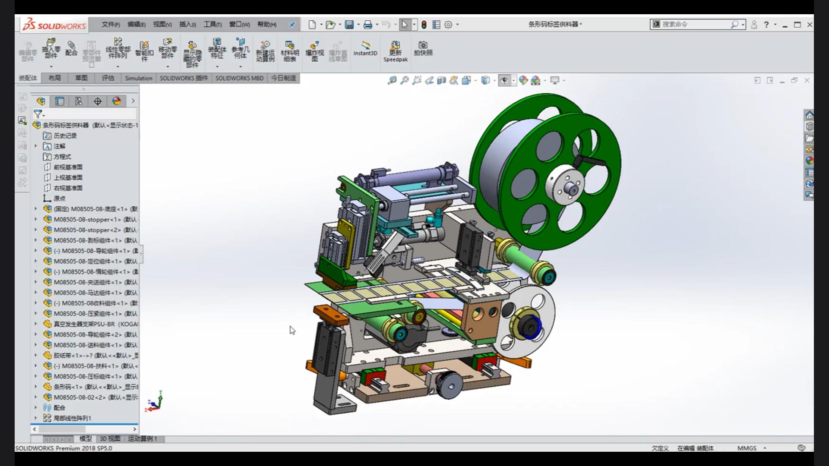829x466 pixels.
Task: Click the Previous View icon
Action: click(x=429, y=80)
